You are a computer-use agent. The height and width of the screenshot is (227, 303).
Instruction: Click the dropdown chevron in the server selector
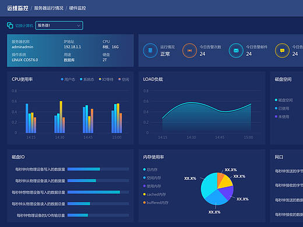click(79, 26)
